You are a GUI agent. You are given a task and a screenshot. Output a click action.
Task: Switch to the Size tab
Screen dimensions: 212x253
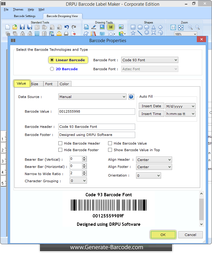click(x=36, y=84)
